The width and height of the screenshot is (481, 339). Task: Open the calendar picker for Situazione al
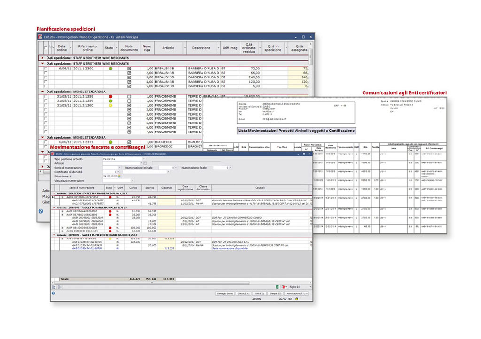(x=119, y=176)
